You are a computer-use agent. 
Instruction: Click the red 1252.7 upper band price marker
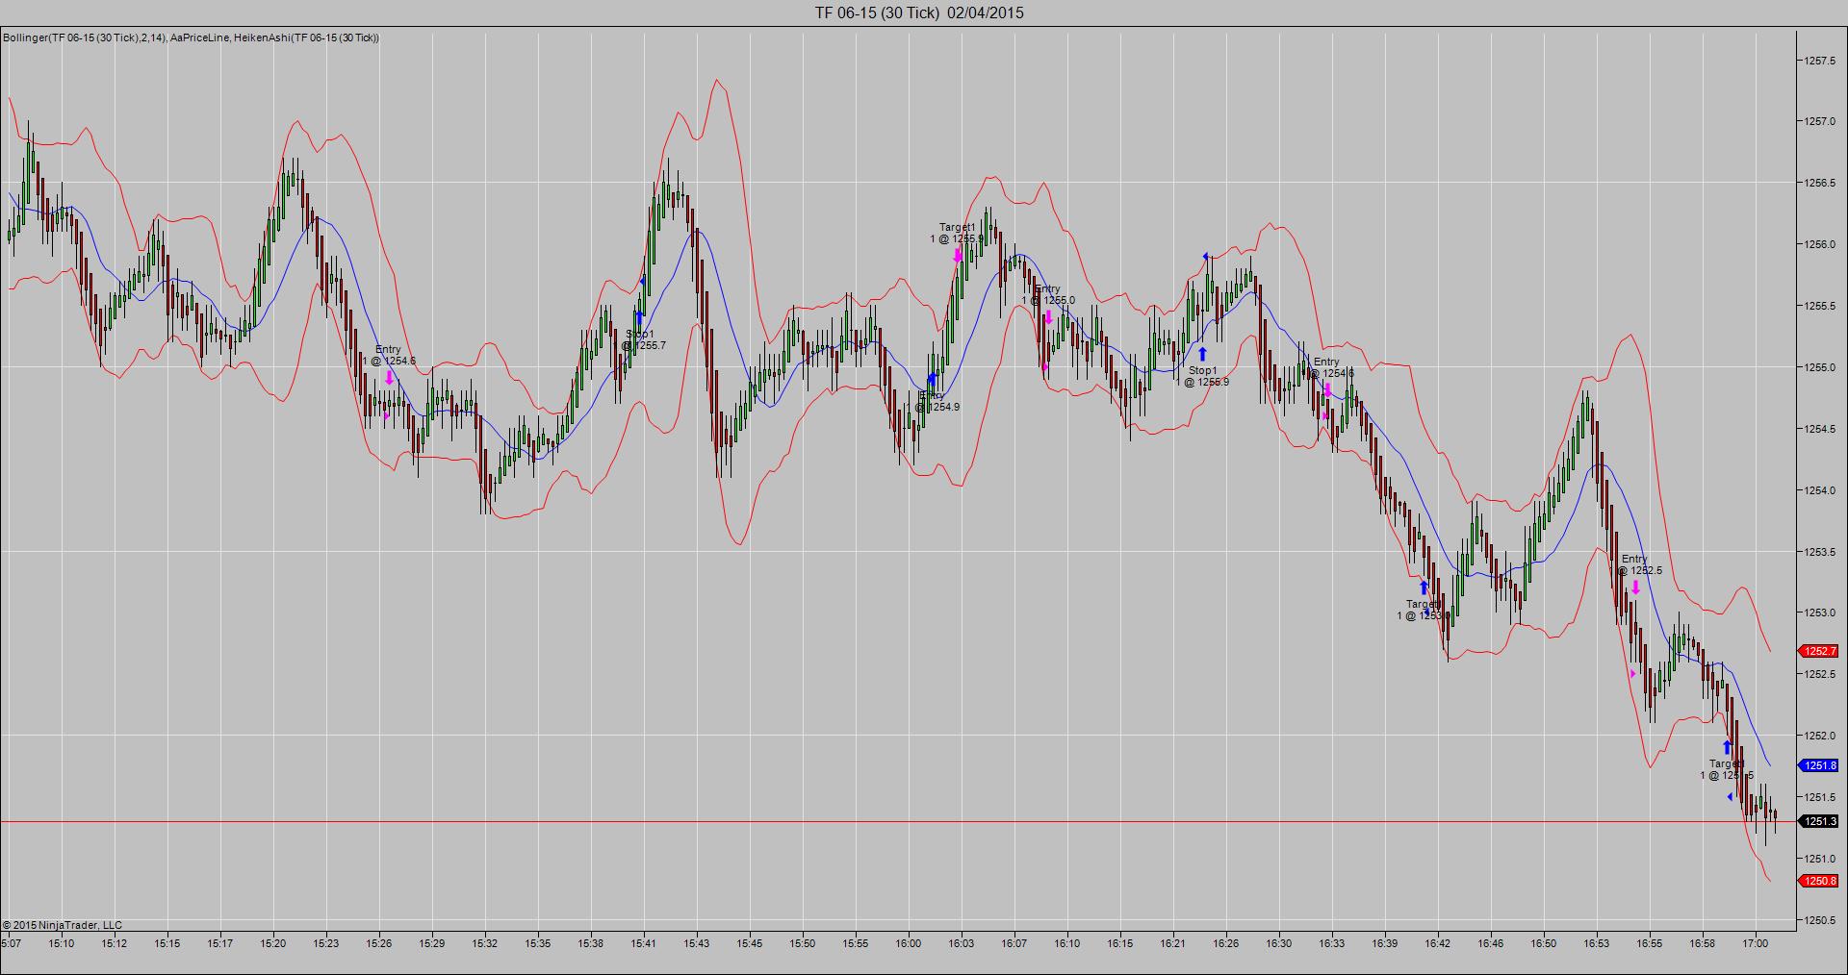point(1818,651)
